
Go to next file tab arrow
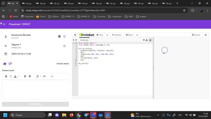tap(76, 40)
